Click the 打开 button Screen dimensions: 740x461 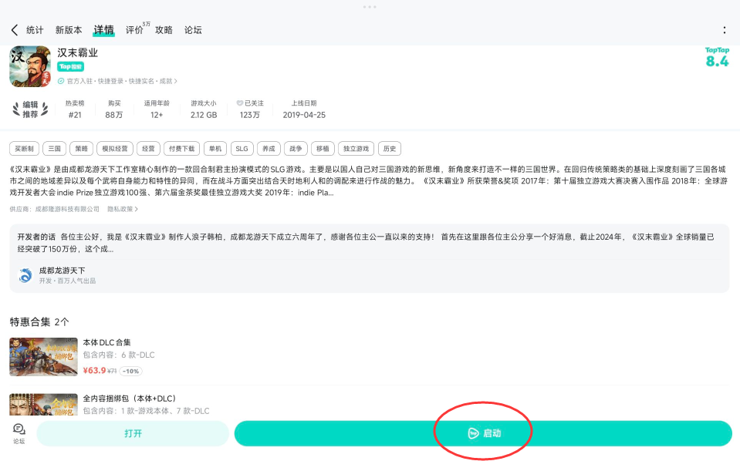pos(133,433)
